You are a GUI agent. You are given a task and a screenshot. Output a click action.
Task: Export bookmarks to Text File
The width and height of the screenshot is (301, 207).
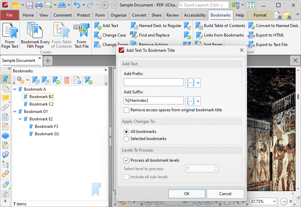point(268,45)
